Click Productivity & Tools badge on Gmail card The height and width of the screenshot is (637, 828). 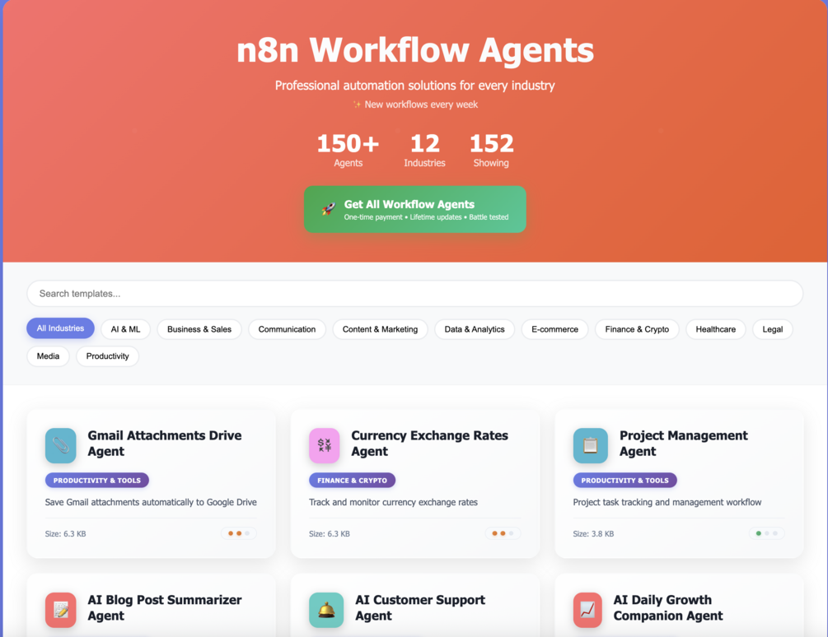[x=97, y=481]
